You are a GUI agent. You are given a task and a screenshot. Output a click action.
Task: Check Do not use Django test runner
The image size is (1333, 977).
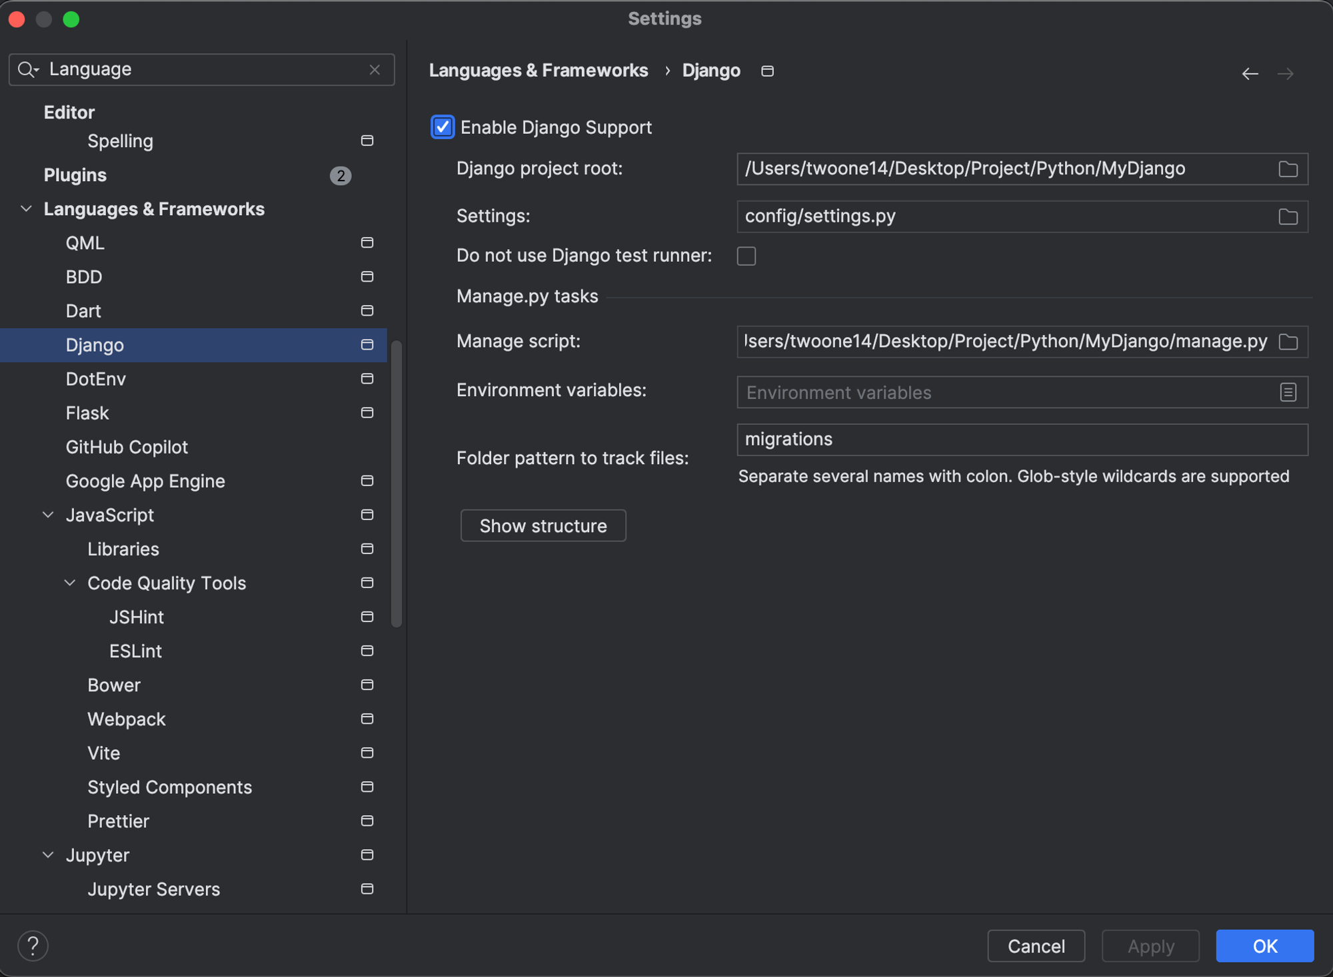(x=746, y=256)
